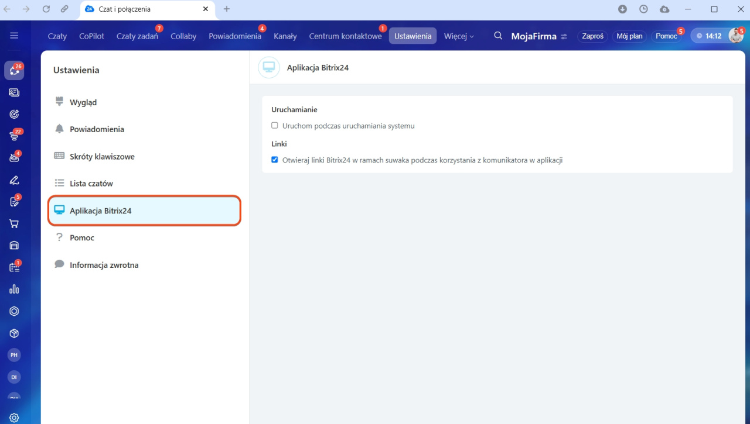Uncheck Otwieraj linki Bitrix24 checkbox
Image resolution: width=750 pixels, height=424 pixels.
click(x=275, y=160)
